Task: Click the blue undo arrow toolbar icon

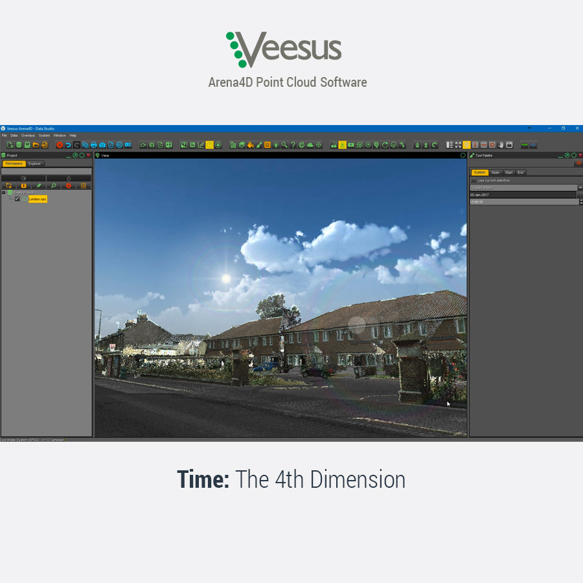Action: tap(68, 145)
